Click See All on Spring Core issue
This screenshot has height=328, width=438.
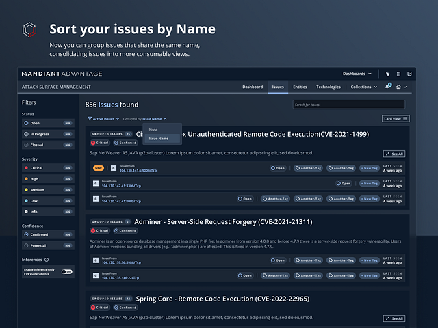(x=394, y=318)
